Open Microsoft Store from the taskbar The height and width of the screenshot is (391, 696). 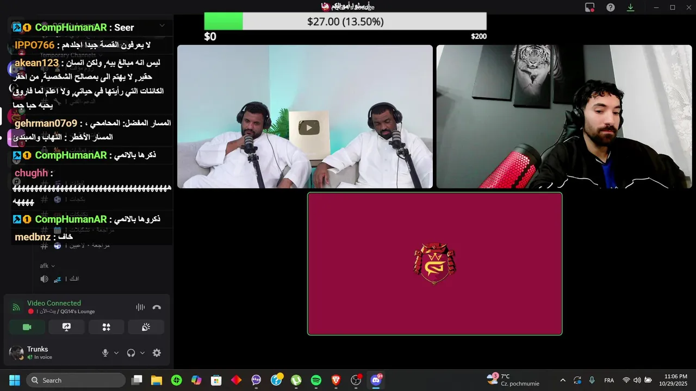click(216, 380)
